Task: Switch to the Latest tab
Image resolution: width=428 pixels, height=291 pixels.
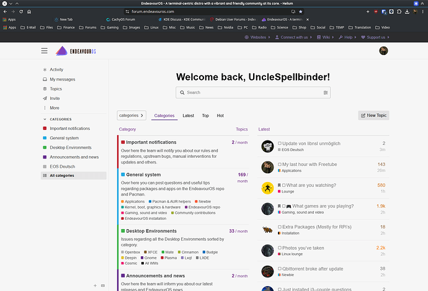Action: pos(188,116)
